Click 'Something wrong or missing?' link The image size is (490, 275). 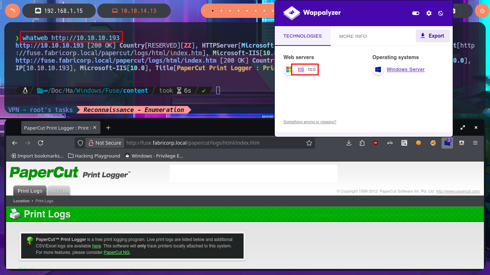click(310, 122)
